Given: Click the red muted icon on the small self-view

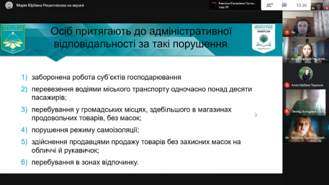Looking at the screenshot, I should (327, 8).
